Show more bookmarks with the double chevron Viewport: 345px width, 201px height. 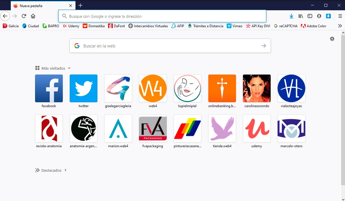340,26
